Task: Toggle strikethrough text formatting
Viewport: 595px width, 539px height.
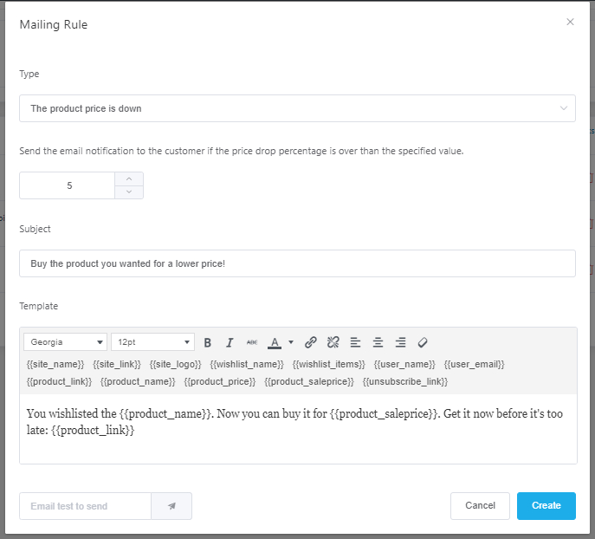Action: pyautogui.click(x=252, y=342)
